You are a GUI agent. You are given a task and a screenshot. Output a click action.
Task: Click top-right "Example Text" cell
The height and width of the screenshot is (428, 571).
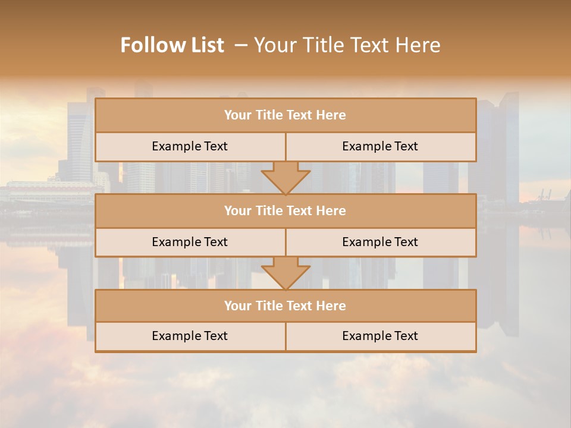(381, 147)
